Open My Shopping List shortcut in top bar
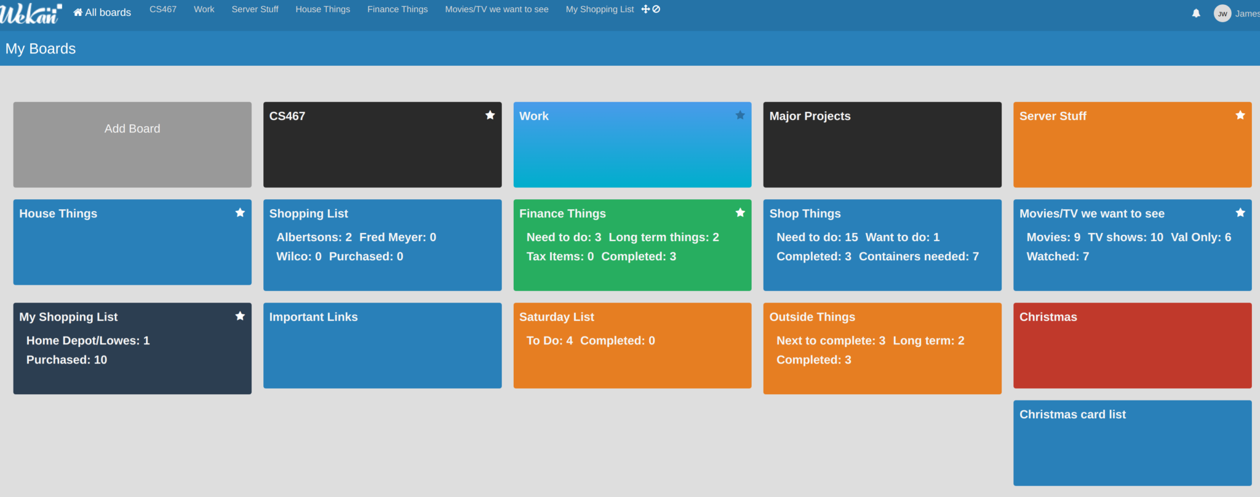This screenshot has width=1260, height=497. pos(600,9)
